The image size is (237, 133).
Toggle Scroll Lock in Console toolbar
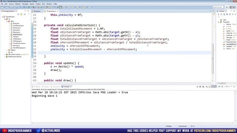click(210, 86)
